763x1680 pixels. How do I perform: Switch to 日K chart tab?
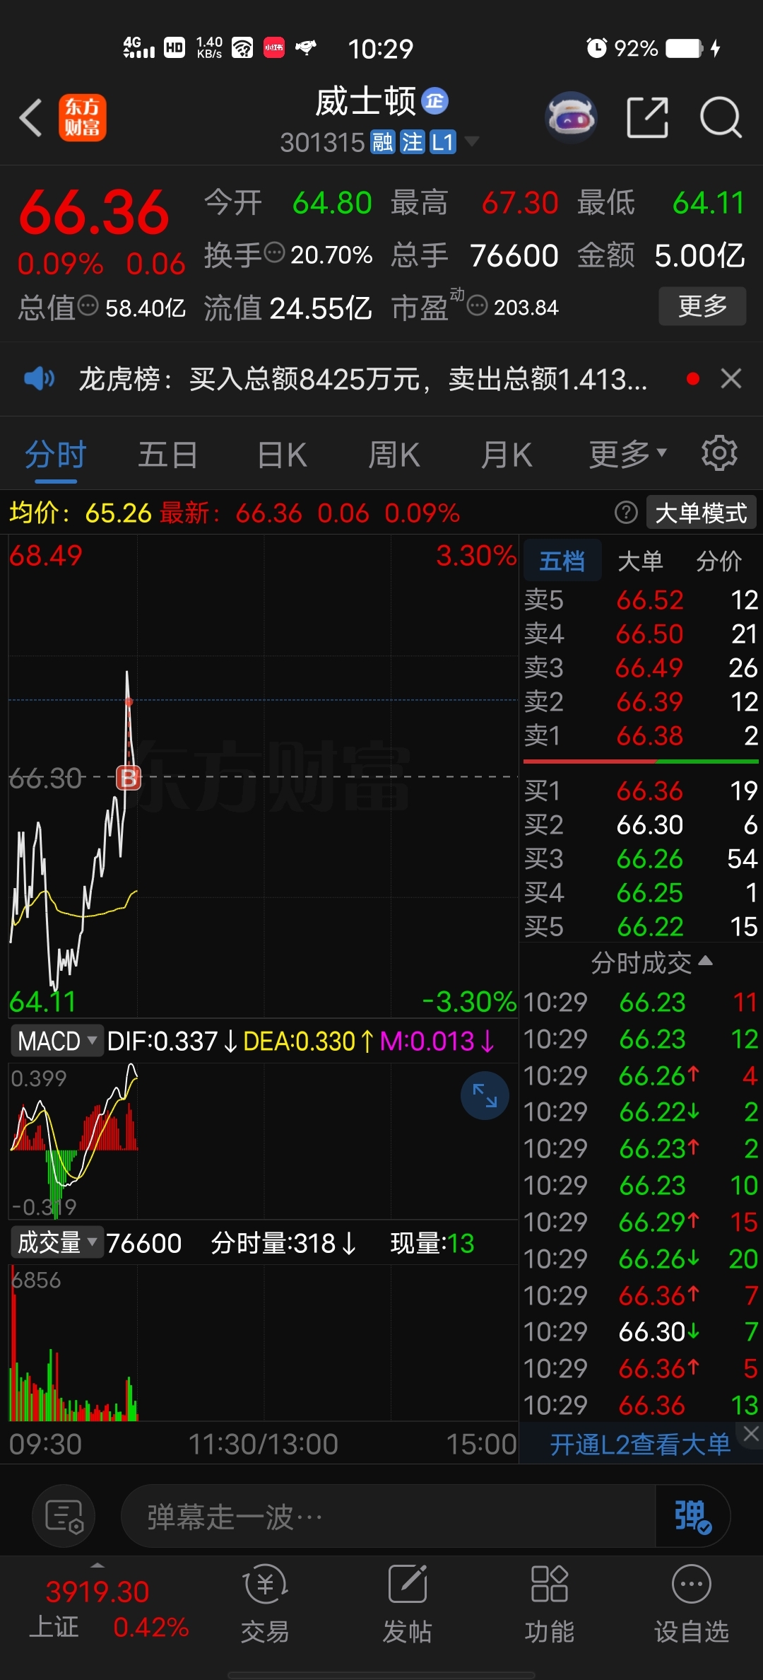point(282,454)
